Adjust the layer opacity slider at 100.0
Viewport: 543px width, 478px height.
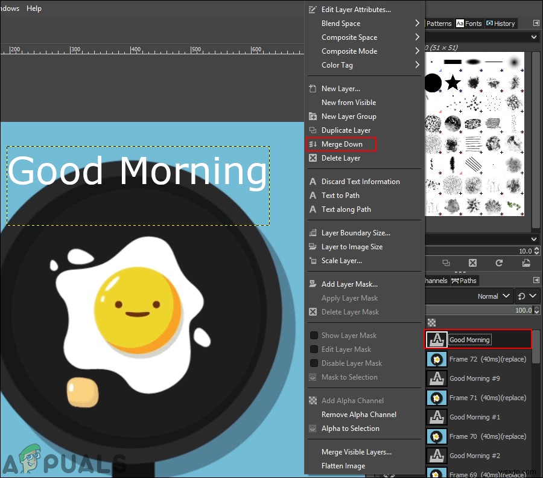click(x=477, y=310)
